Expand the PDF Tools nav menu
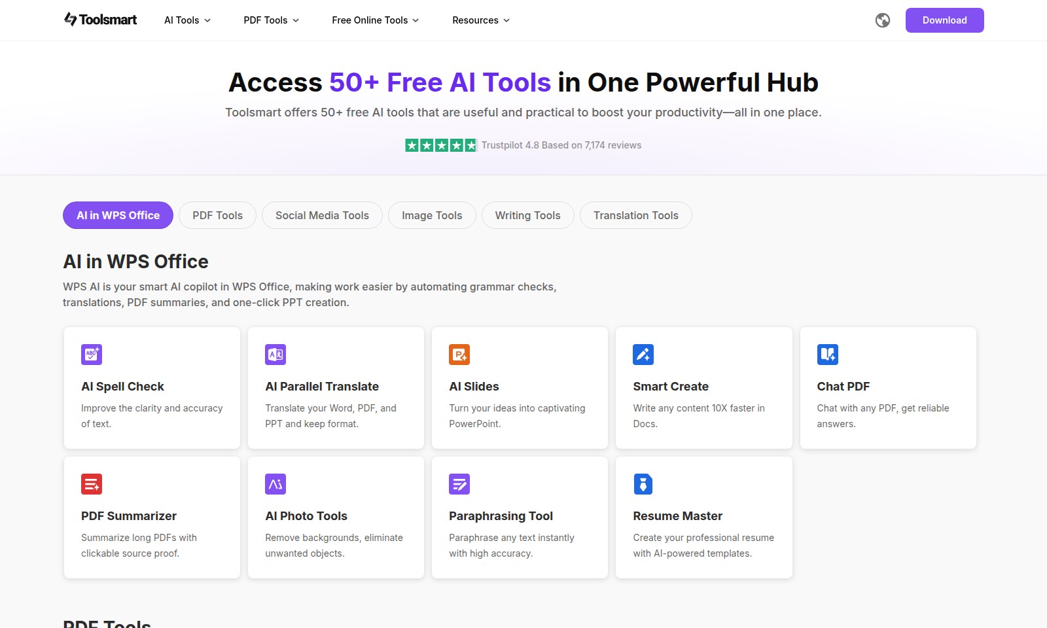 [x=271, y=20]
